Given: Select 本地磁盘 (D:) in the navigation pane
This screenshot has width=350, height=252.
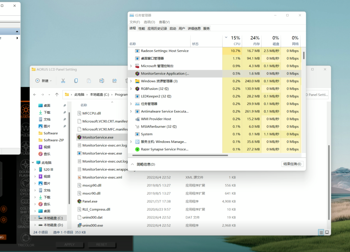Looking at the screenshot, I should coord(53,225).
